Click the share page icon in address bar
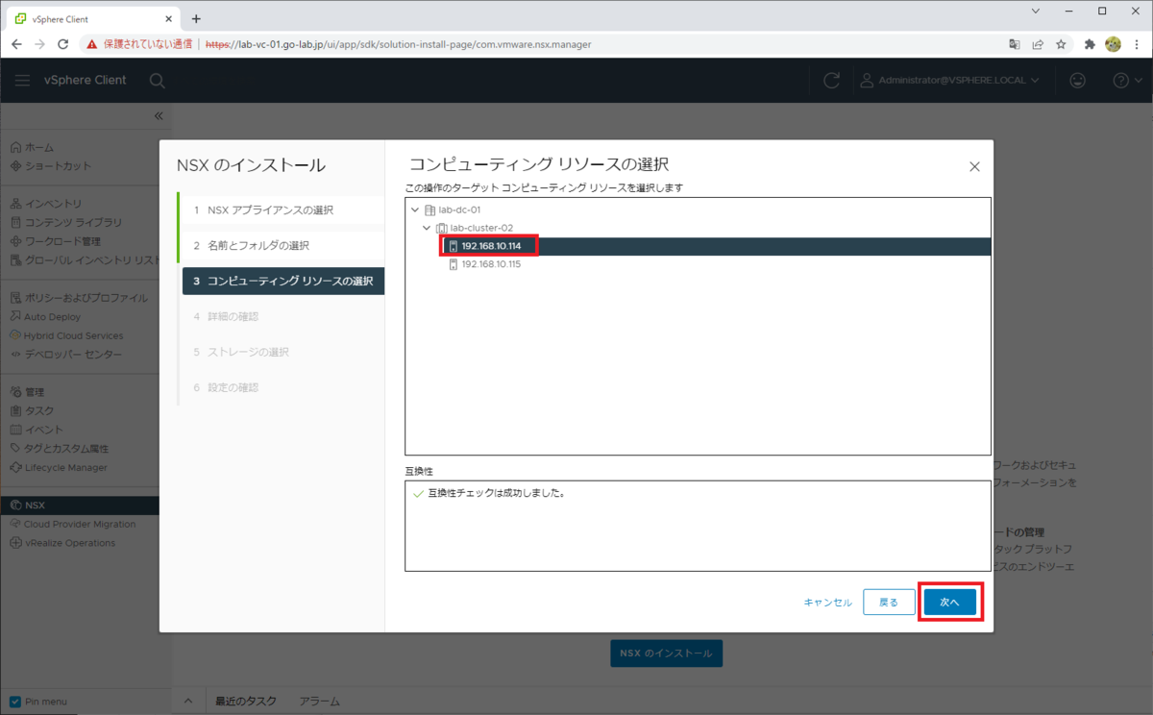Screen dimensions: 1153x715 tap(1038, 44)
